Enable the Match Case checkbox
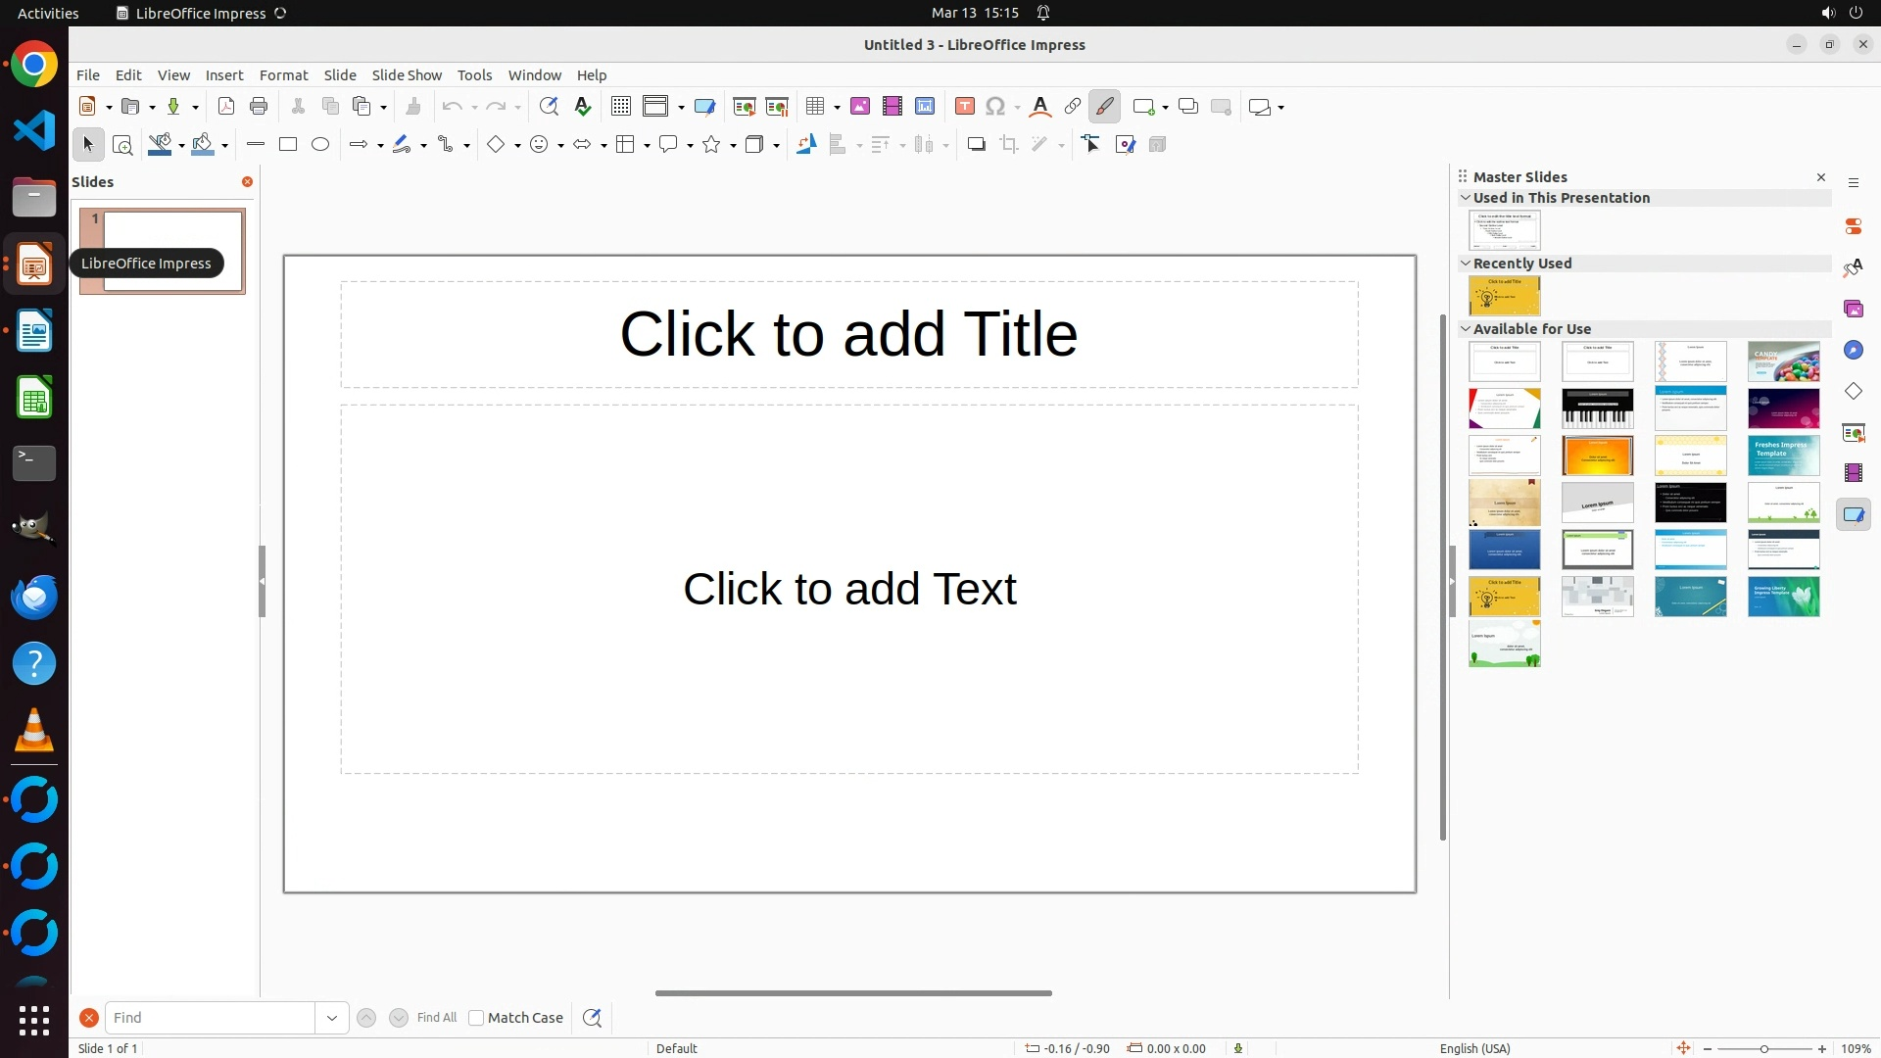 point(476,1018)
